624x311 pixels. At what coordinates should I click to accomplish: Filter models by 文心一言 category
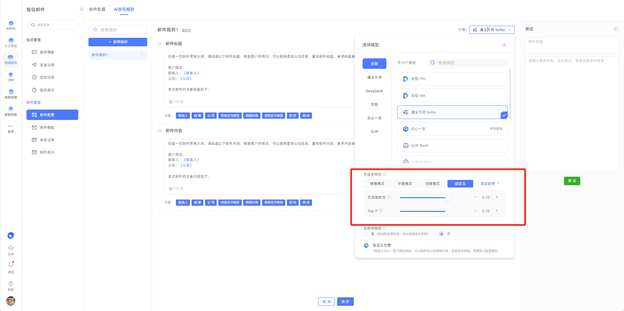pyautogui.click(x=374, y=118)
